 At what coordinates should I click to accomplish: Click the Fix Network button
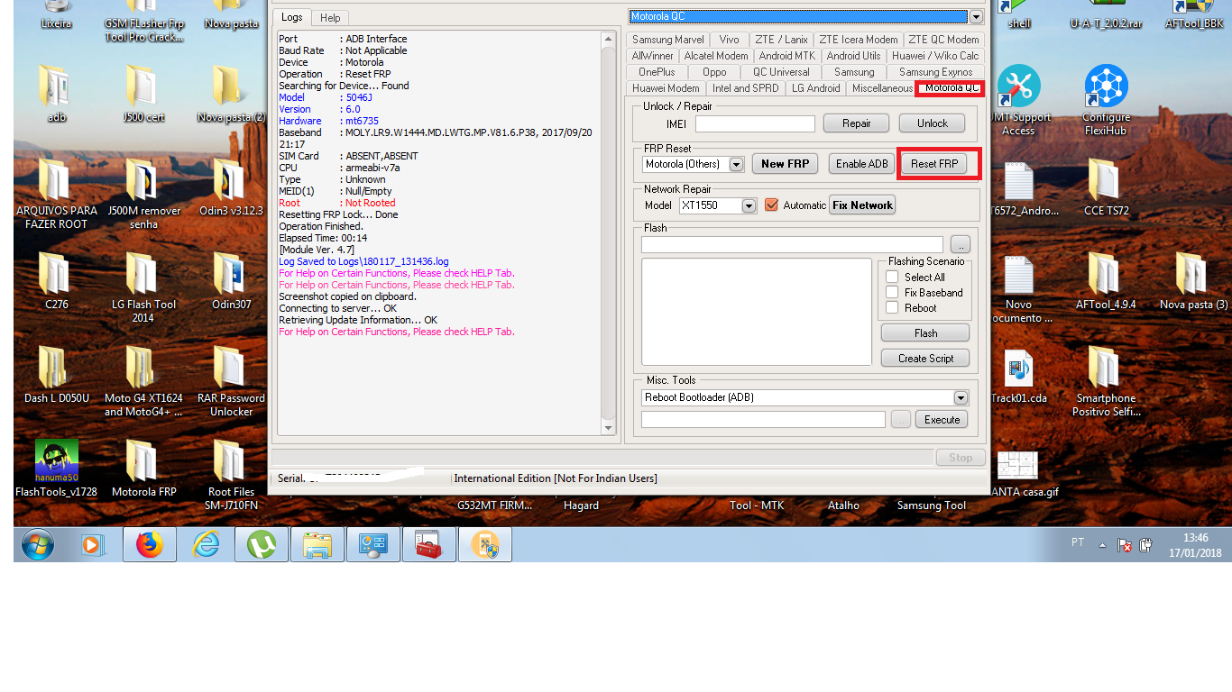[x=862, y=205]
